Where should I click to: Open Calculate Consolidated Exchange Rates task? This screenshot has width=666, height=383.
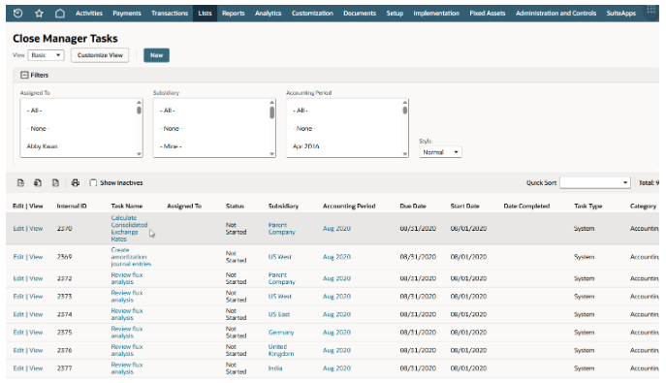coord(129,229)
